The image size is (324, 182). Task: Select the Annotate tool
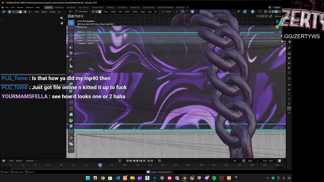tap(71, 60)
